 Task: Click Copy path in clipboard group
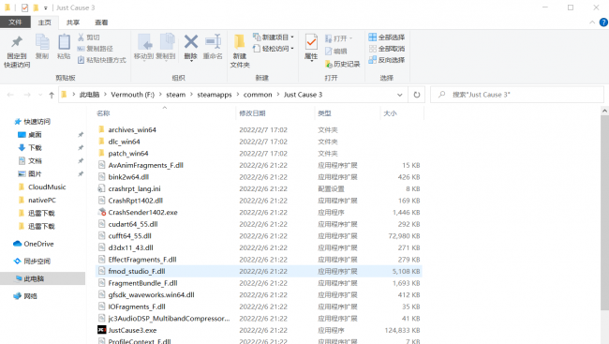pyautogui.click(x=96, y=49)
